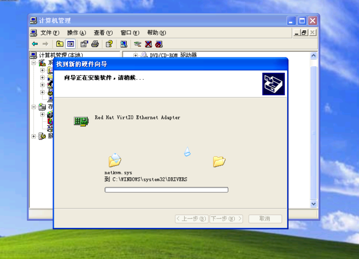Close the inner console child window
The width and height of the screenshot is (359, 259).
[312, 33]
